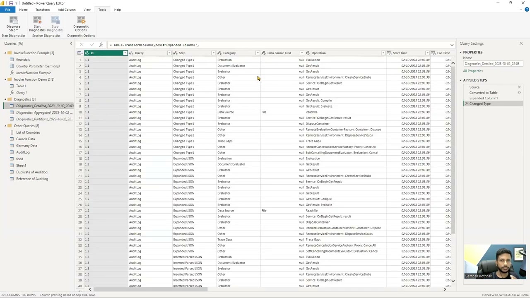Open the Query column filter dropdown
Screen dimensions: 530x298
point(169,53)
